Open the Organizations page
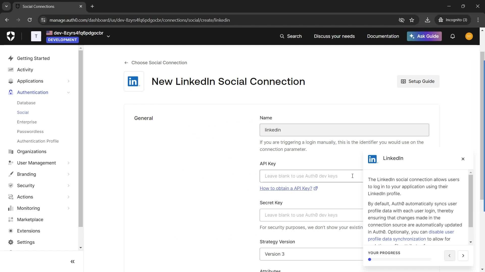The image size is (485, 272). pyautogui.click(x=32, y=152)
